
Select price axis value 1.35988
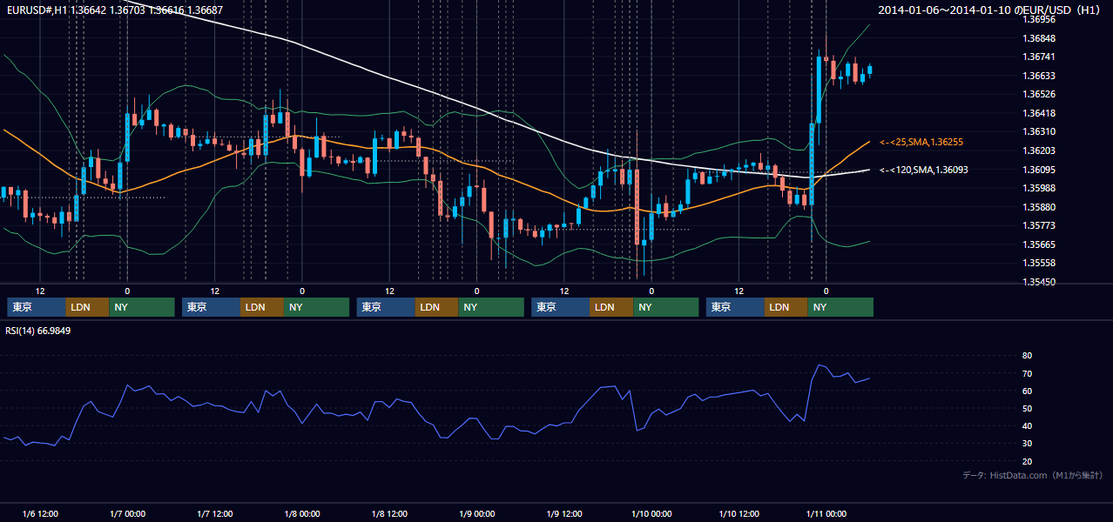pos(1038,188)
